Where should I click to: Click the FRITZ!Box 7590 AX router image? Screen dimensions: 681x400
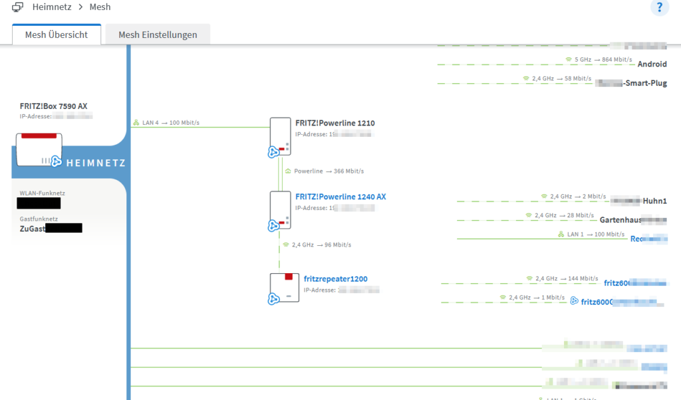tap(38, 149)
